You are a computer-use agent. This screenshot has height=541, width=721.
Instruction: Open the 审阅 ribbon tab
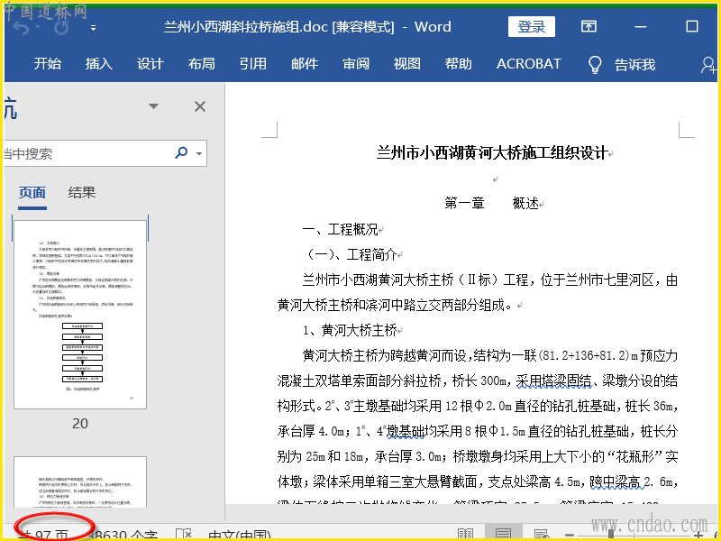coord(356,64)
